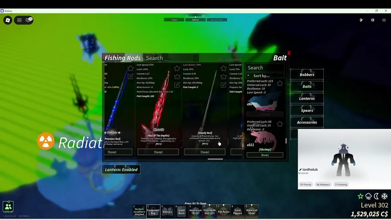The height and width of the screenshot is (220, 391).
Task: Select the Super Flippers hotbar slot
Action: (237, 211)
